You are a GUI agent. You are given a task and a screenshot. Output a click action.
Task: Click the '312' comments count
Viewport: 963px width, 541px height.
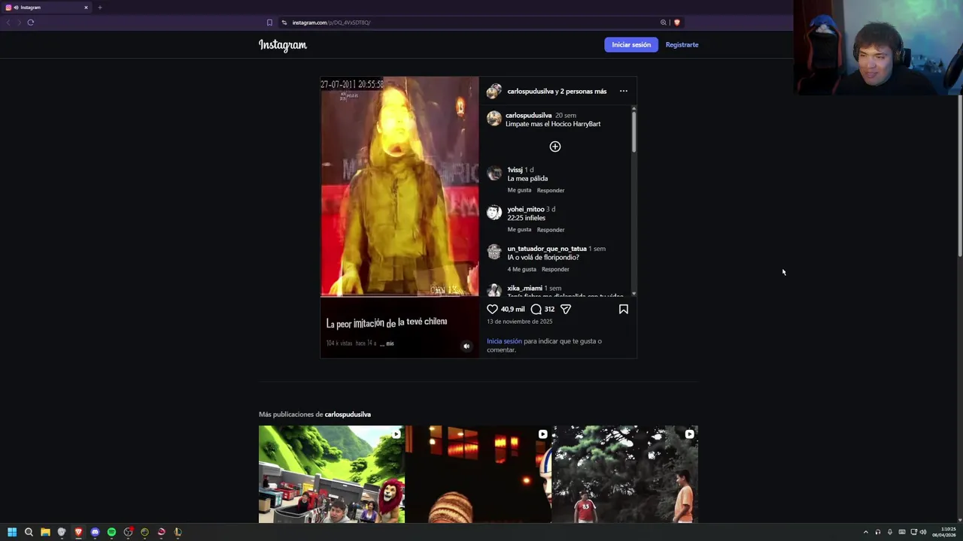click(x=549, y=309)
